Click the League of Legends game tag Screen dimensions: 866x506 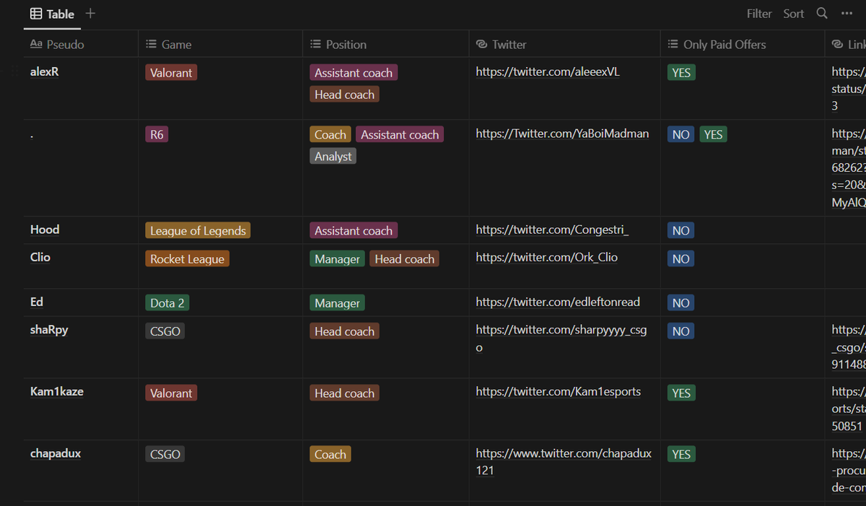coord(198,231)
